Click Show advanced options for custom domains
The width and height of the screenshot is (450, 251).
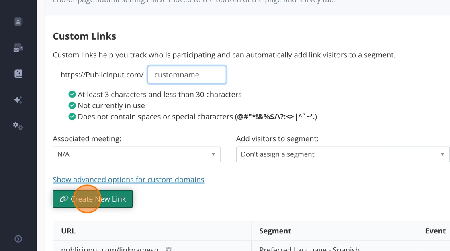point(129,180)
